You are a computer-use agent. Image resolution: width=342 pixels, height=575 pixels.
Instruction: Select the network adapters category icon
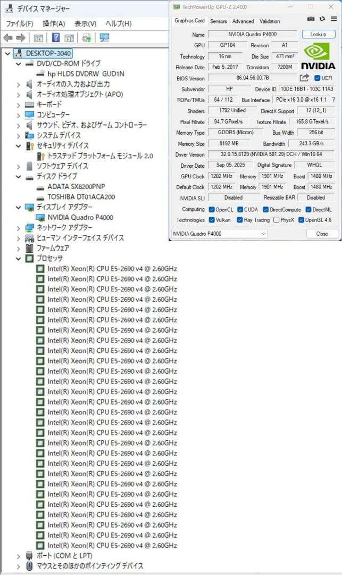30,228
